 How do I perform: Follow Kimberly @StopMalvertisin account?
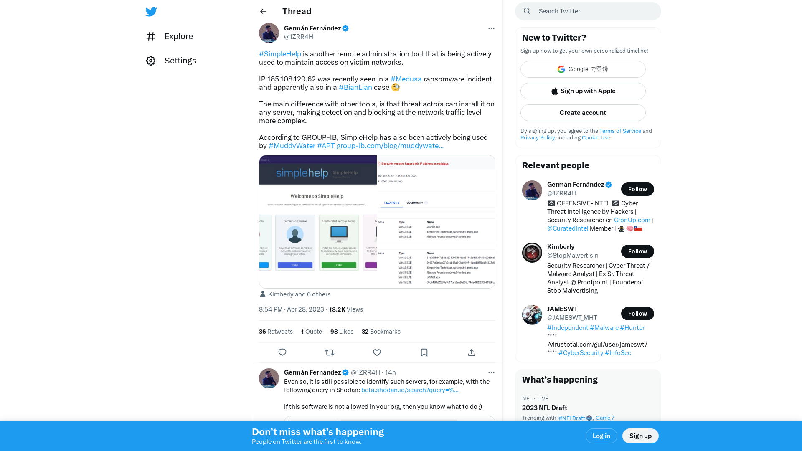coord(637,251)
